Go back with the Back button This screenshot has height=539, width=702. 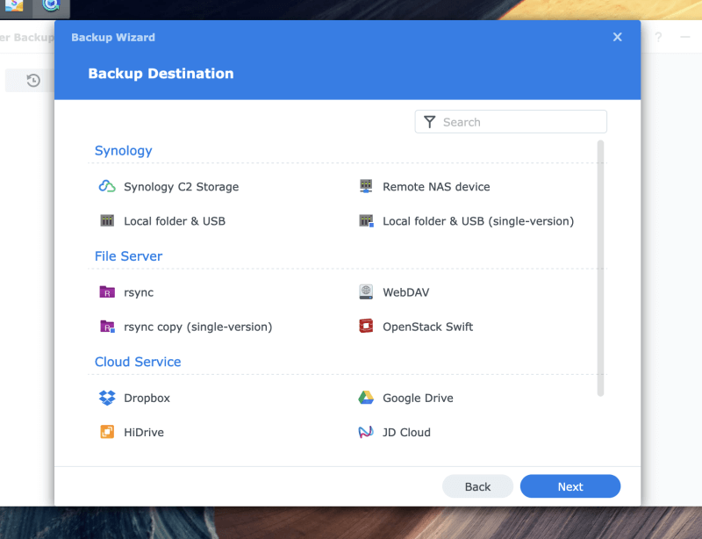click(x=477, y=485)
